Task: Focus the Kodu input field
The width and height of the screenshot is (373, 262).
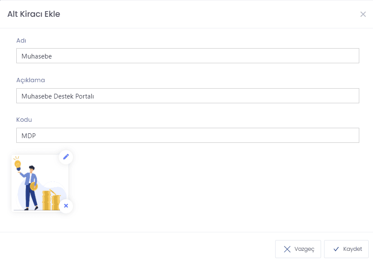Action: (x=188, y=136)
